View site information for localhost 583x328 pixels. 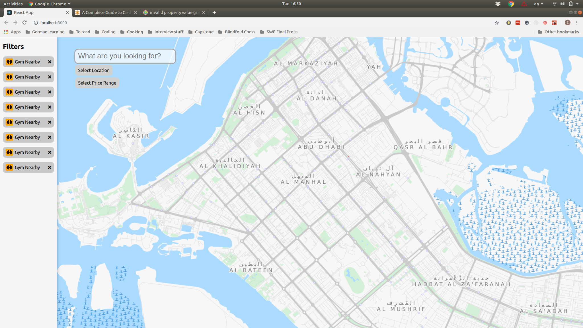(x=36, y=23)
